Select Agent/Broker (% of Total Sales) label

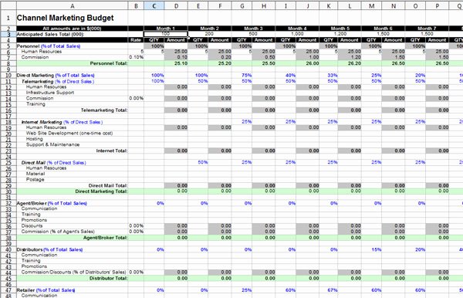[52, 203]
